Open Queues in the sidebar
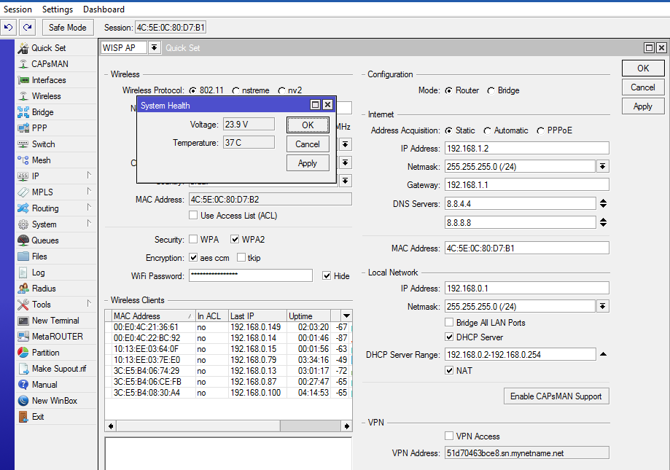Screen dimensions: 670x470 (44, 240)
